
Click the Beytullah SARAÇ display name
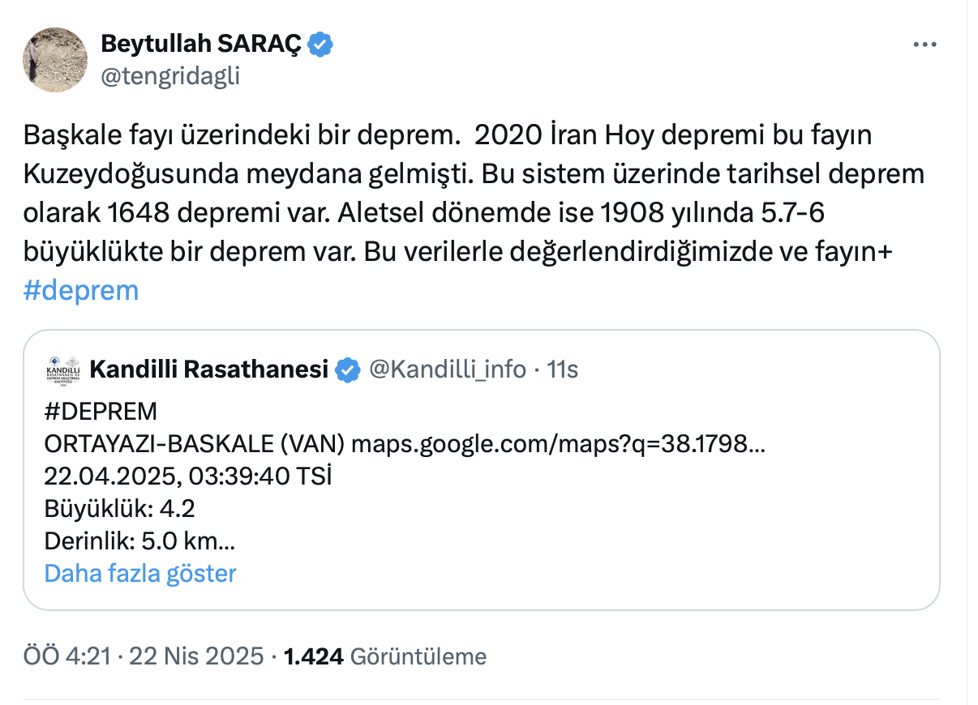point(200,44)
